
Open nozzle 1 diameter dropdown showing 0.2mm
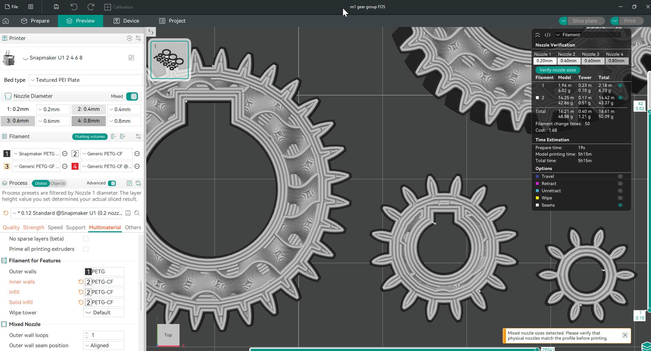tap(53, 109)
